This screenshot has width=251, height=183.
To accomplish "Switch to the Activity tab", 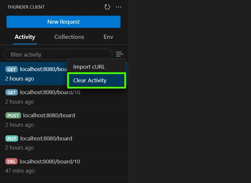I will tap(25, 37).
